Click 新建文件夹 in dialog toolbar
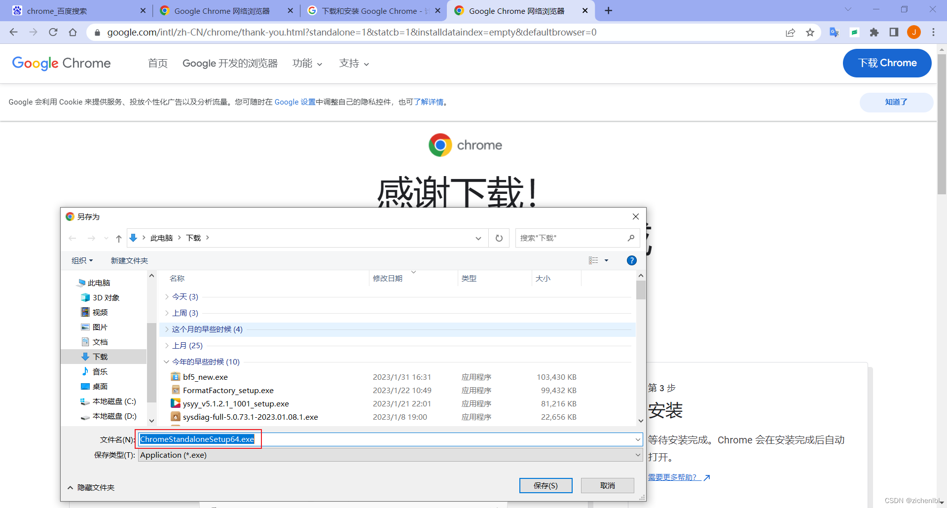This screenshot has width=947, height=508. click(x=129, y=260)
